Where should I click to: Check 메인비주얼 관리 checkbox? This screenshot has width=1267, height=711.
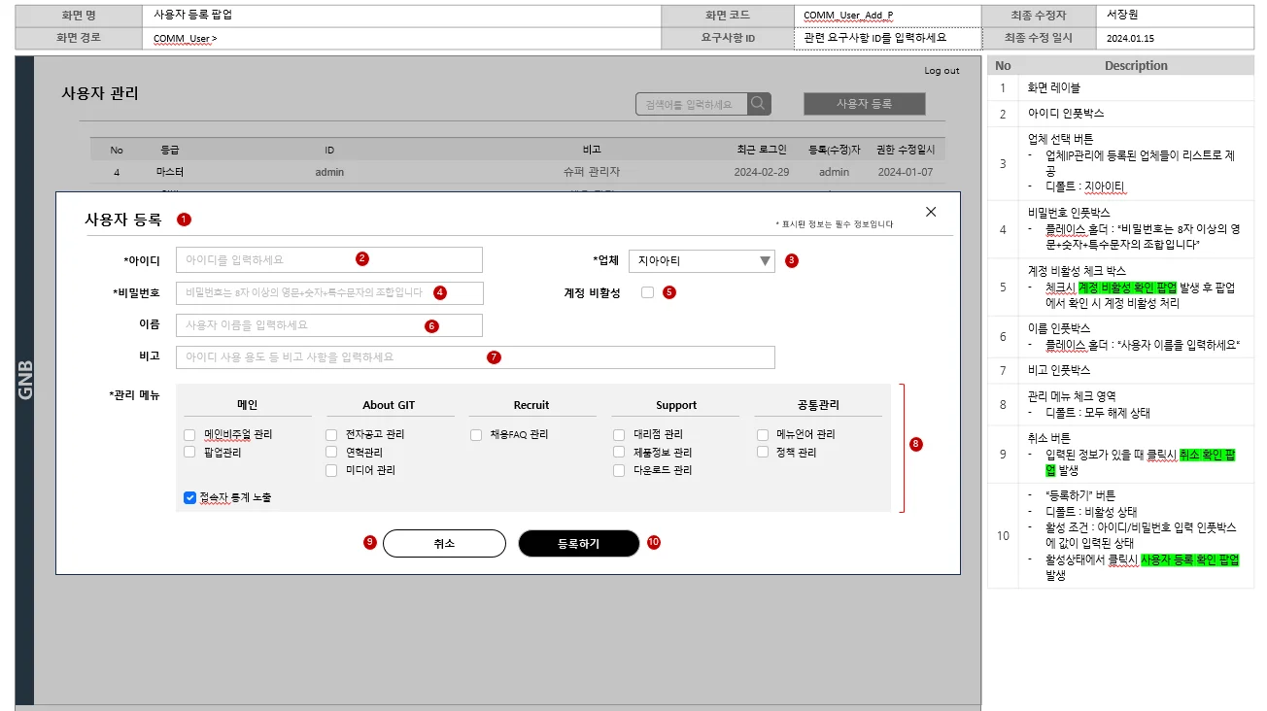190,434
